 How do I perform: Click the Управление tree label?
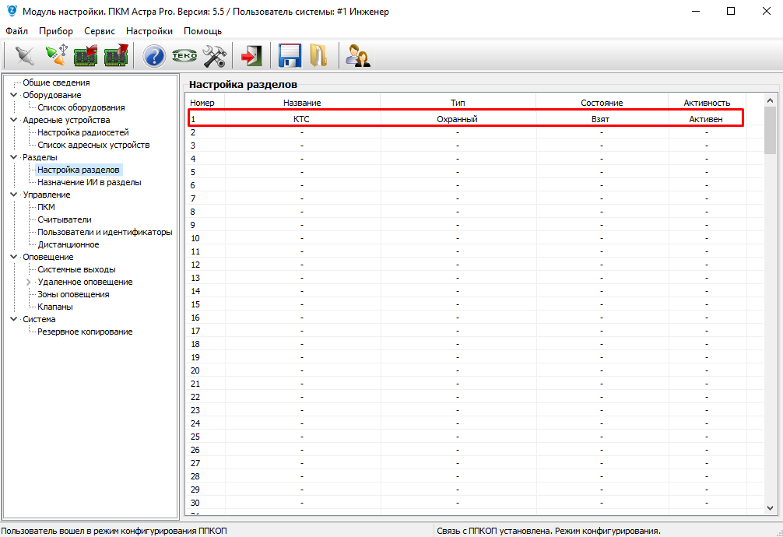[x=47, y=195]
